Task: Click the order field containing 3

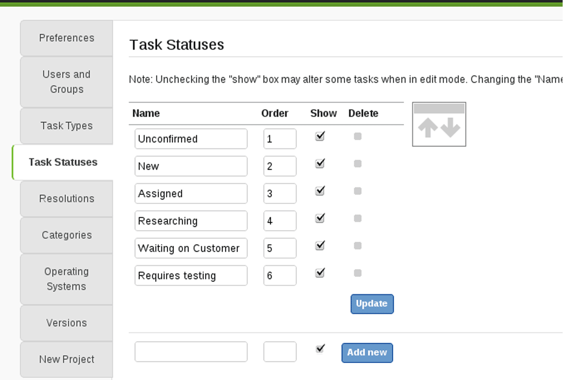Action: click(280, 194)
